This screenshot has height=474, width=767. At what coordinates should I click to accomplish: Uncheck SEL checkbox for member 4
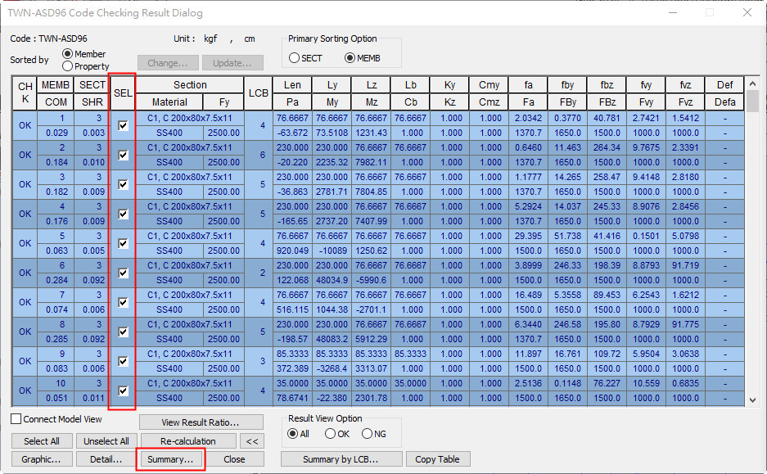click(124, 214)
